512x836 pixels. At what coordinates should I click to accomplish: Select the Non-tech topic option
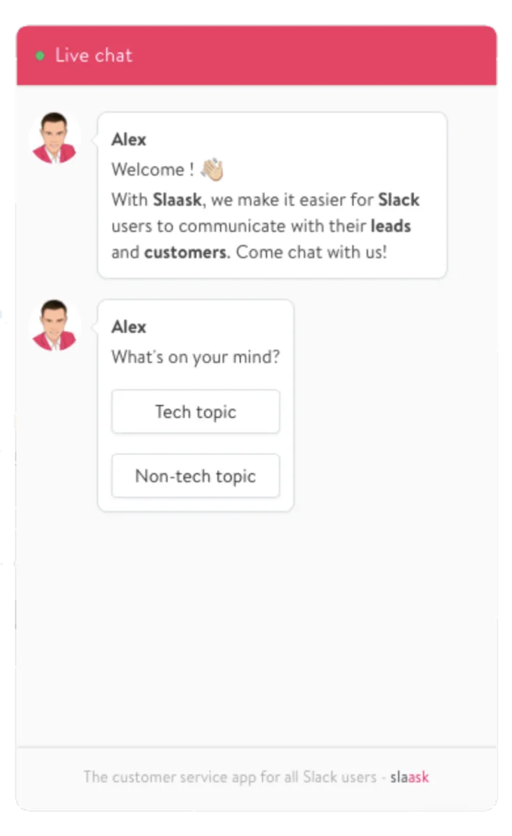click(196, 477)
